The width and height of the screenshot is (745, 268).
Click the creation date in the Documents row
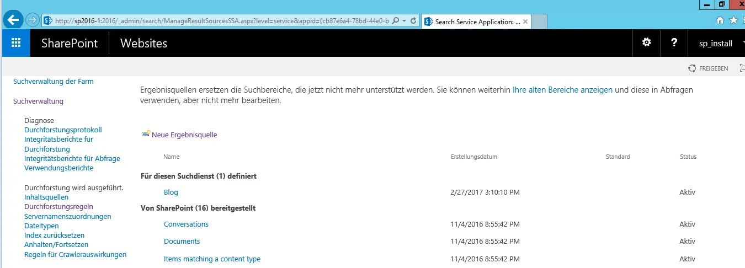(485, 241)
